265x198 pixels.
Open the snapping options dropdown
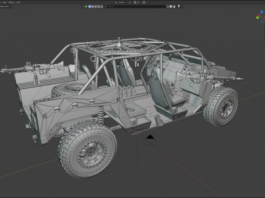[x=139, y=2]
